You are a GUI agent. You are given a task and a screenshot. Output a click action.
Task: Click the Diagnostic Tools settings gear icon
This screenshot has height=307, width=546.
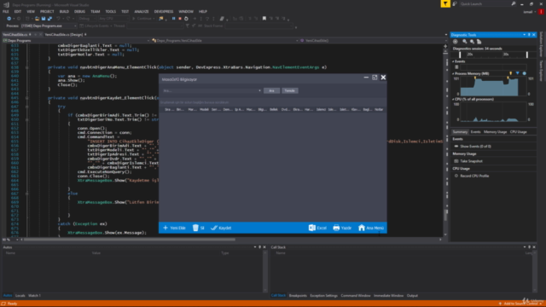coord(455,42)
